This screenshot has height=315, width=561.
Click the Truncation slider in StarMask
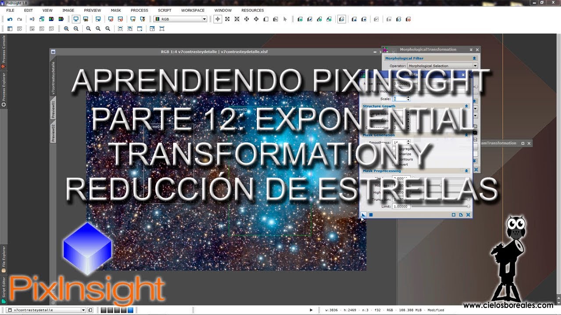click(440, 199)
